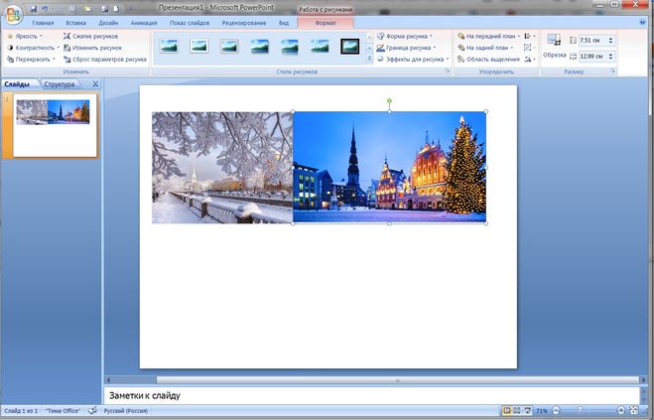Open Picture Border (Граница рисунка) dropdown
The height and width of the screenshot is (420, 654).
409,48
